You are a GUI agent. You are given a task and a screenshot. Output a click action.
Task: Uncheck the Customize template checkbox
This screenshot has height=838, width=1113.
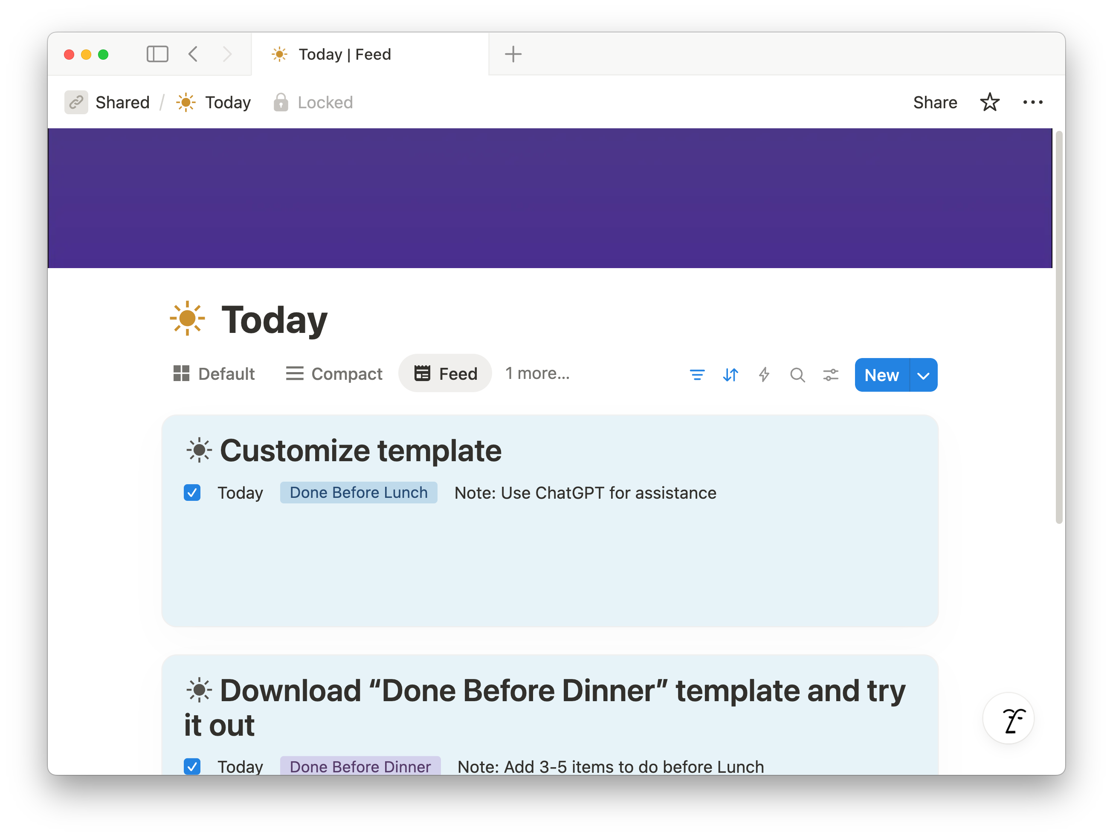192,492
